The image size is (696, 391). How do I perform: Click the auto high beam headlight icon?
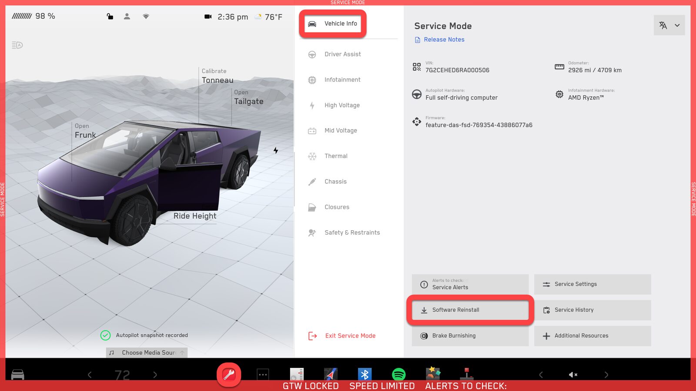pos(17,45)
